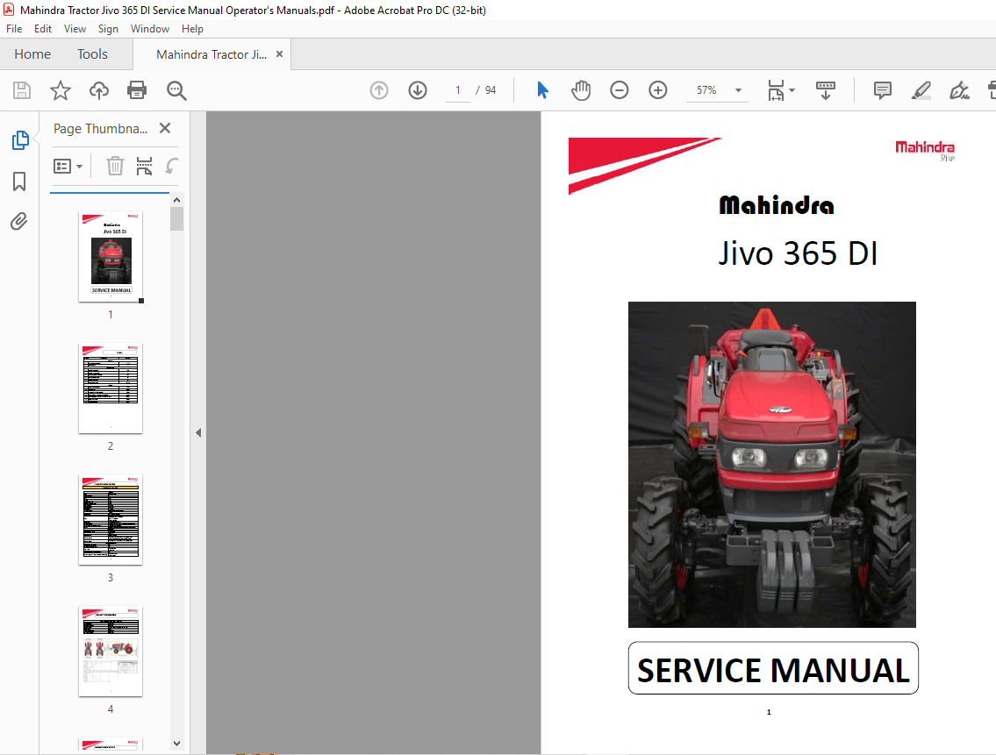Open the Help menu
The image size is (996, 755).
pos(192,29)
